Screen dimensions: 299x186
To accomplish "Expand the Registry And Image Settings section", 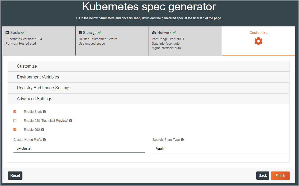I will pos(149,88).
